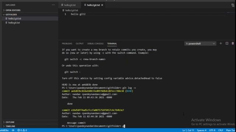236x132 pixels.
Task: Select the Terminal panel tab
Action: 112,44
